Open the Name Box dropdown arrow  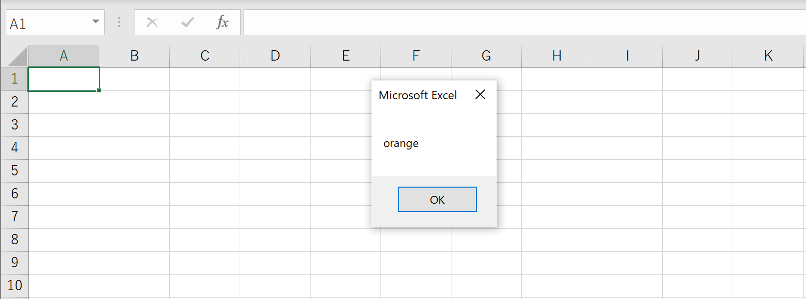96,22
